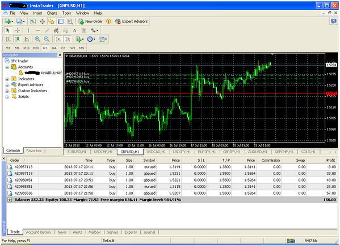Screen dimensions: 340x245
Task: Collapse the Accounts tree node
Action: click(7, 67)
